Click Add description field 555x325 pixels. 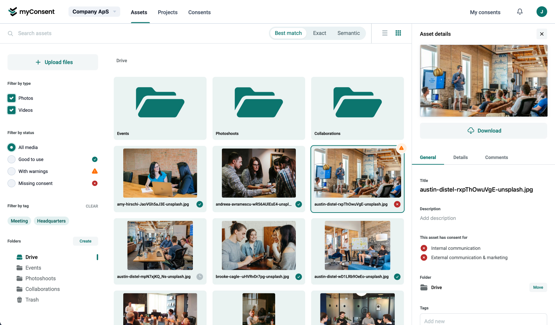pyautogui.click(x=438, y=218)
